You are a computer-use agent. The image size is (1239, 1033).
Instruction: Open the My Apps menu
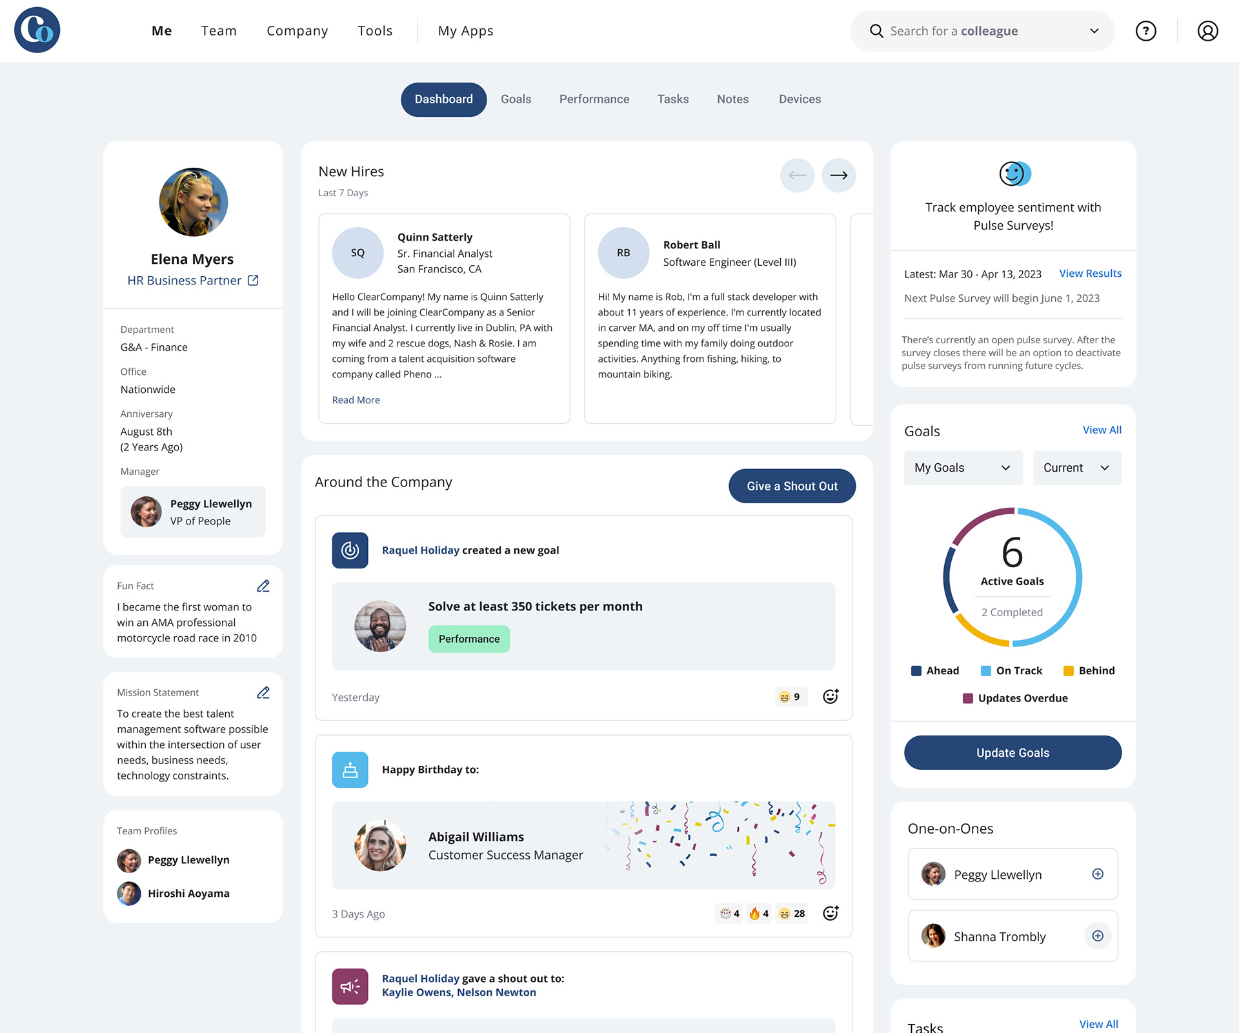465,31
